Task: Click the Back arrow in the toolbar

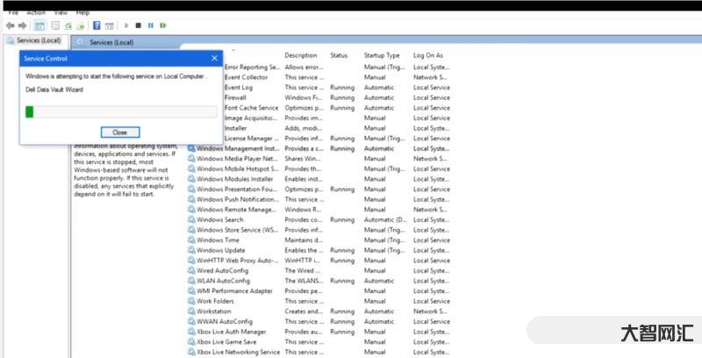Action: click(x=10, y=26)
